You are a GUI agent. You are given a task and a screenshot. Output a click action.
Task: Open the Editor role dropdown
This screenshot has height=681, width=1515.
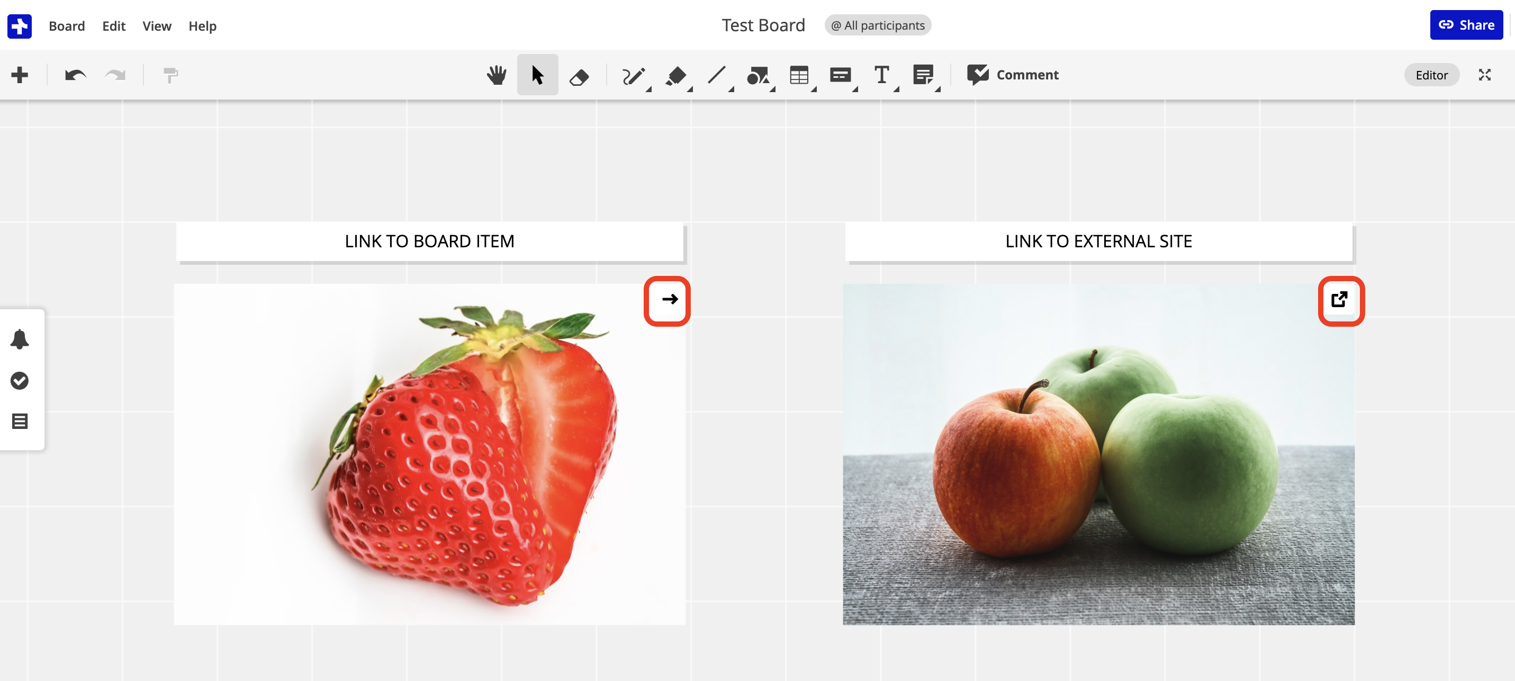[1431, 75]
